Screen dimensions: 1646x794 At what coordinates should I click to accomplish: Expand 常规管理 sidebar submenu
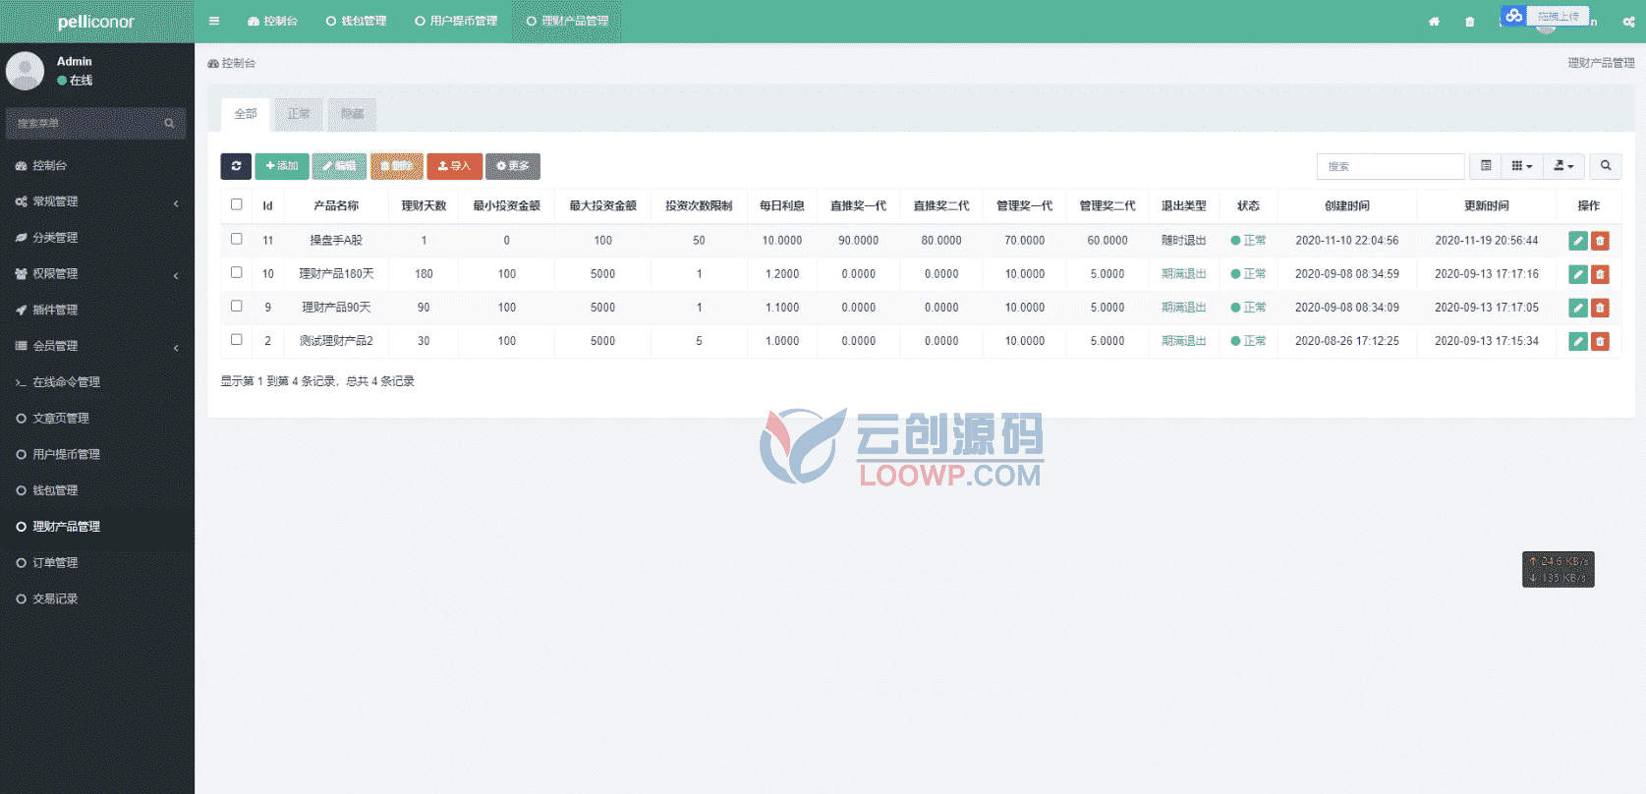point(96,201)
